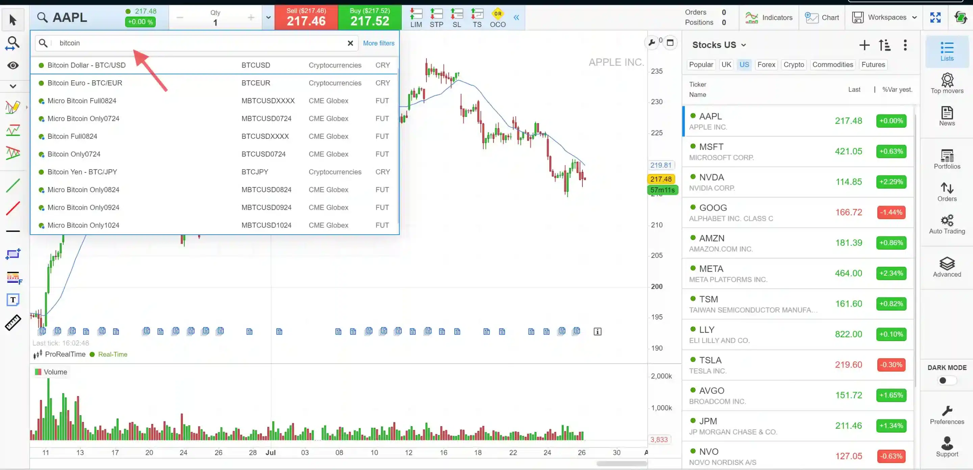973x470 pixels.
Task: Switch to the Commodities tab
Action: (x=832, y=64)
